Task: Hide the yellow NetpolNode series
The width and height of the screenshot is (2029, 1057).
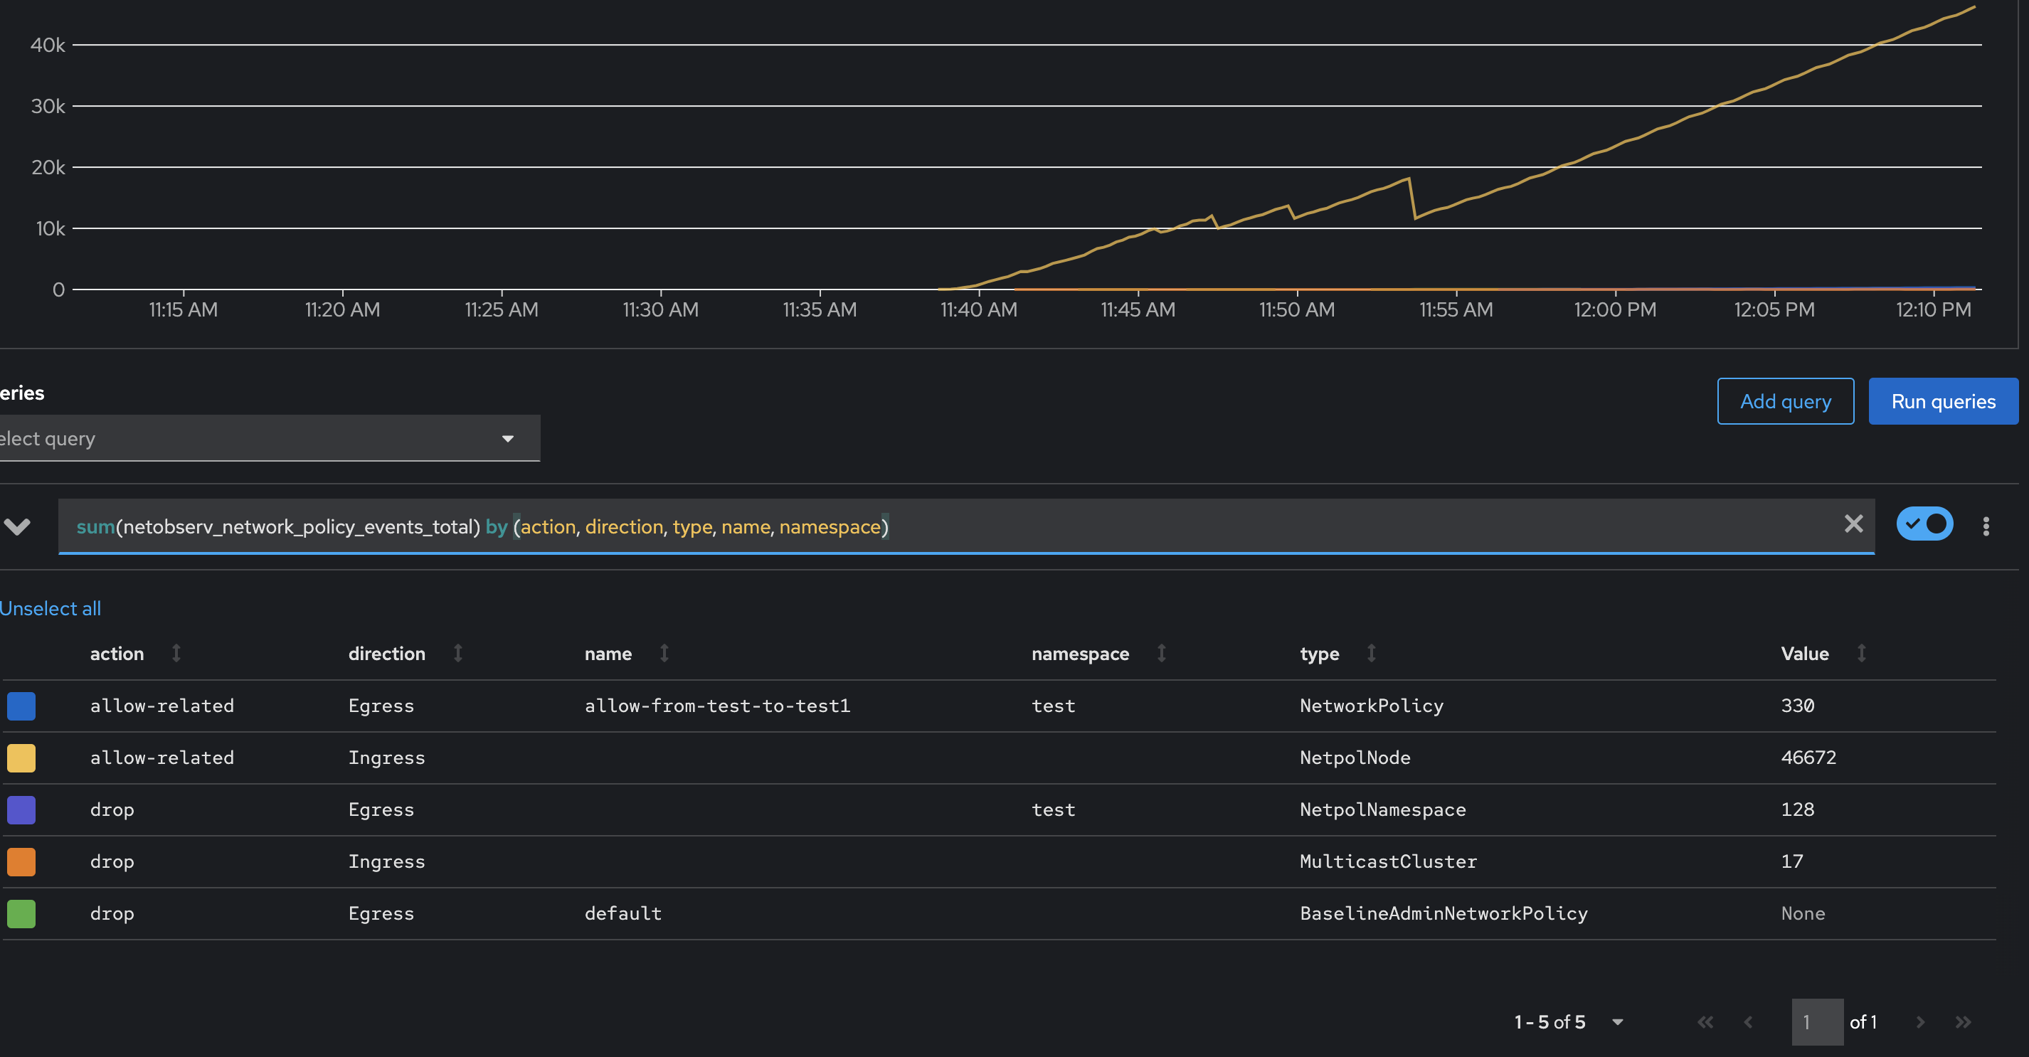Action: (21, 758)
